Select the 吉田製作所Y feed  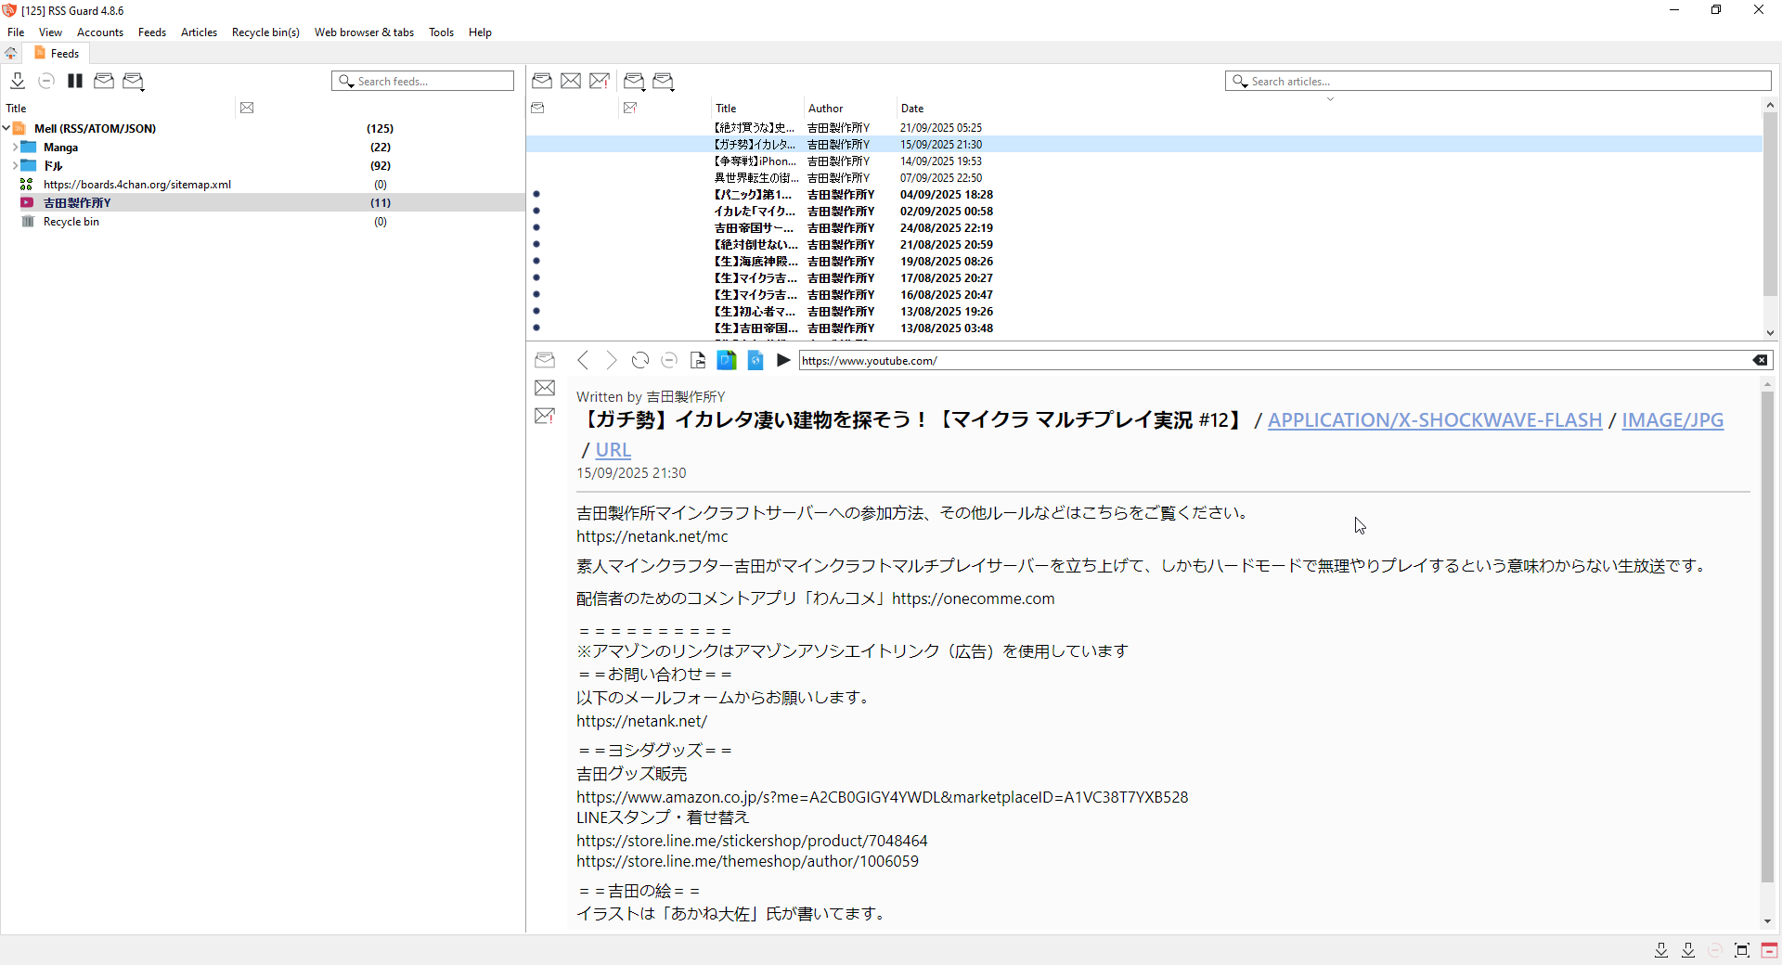point(77,202)
